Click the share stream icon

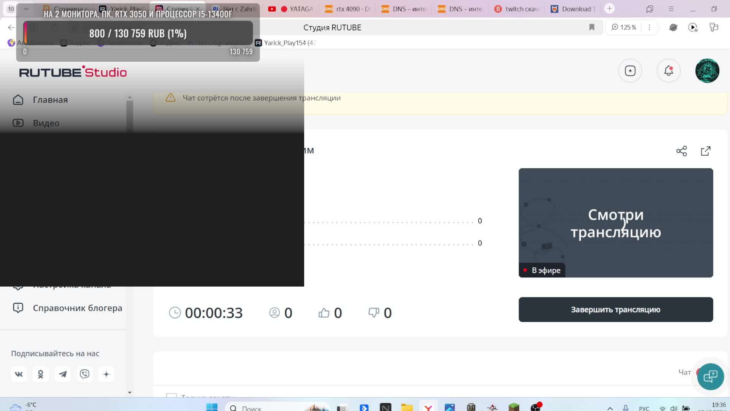[681, 151]
